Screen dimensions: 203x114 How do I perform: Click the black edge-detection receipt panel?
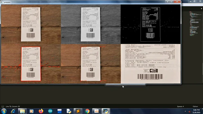[x=151, y=24]
